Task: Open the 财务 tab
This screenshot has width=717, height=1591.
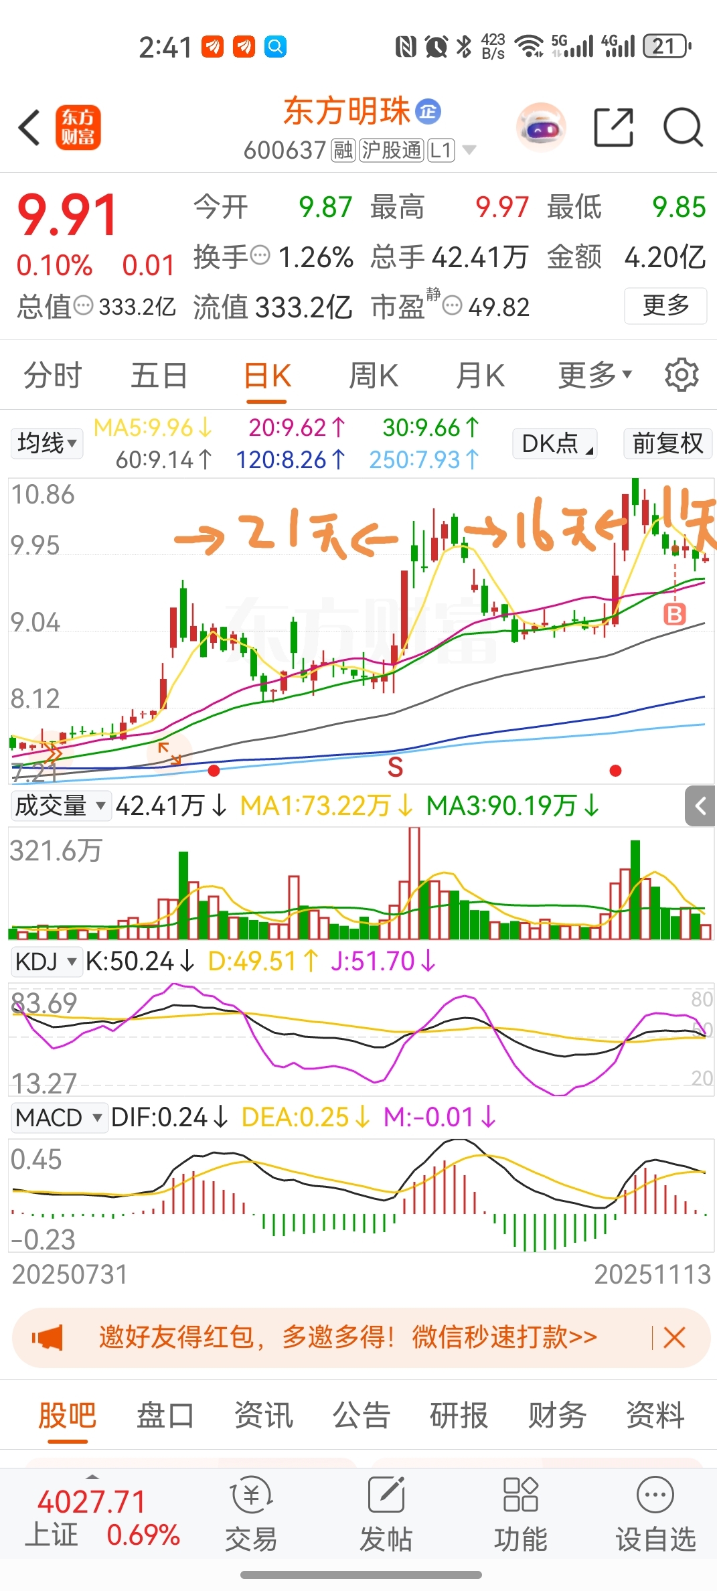Action: coord(557,1416)
